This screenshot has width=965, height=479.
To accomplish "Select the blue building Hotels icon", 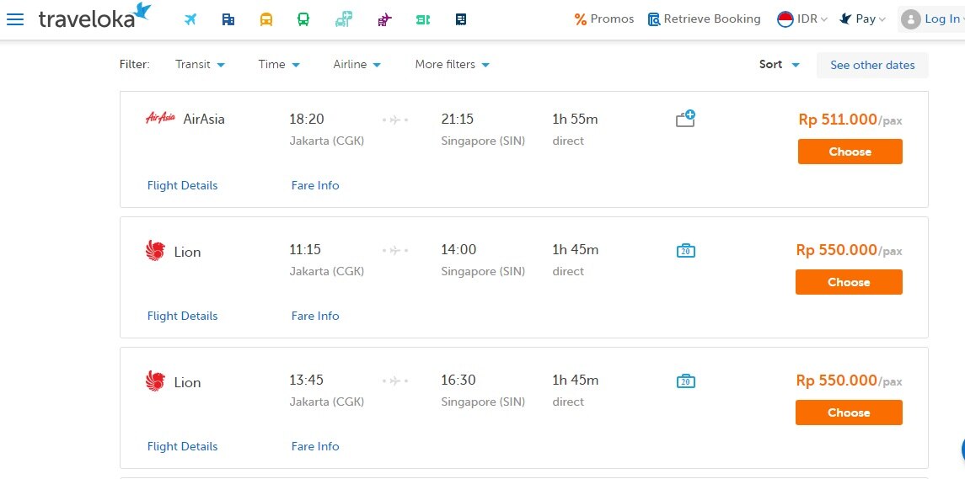I will (x=228, y=19).
